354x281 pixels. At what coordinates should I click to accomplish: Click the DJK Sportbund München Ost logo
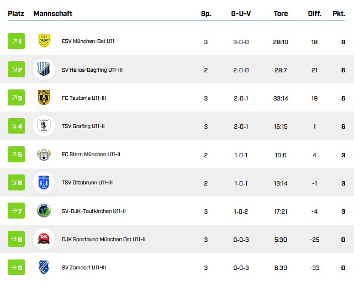(x=44, y=239)
